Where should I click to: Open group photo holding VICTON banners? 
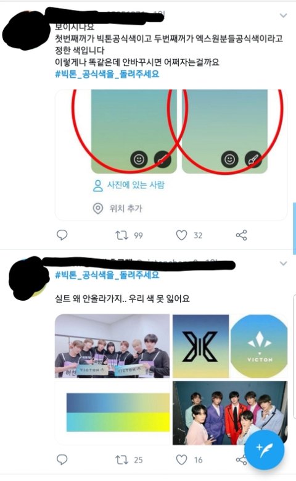pyautogui.click(x=112, y=346)
